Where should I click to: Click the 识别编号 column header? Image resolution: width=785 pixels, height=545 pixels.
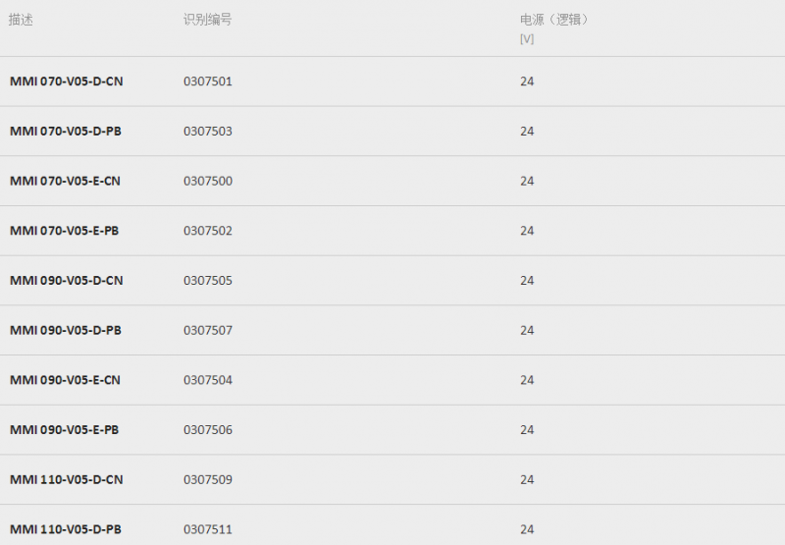[x=207, y=20]
